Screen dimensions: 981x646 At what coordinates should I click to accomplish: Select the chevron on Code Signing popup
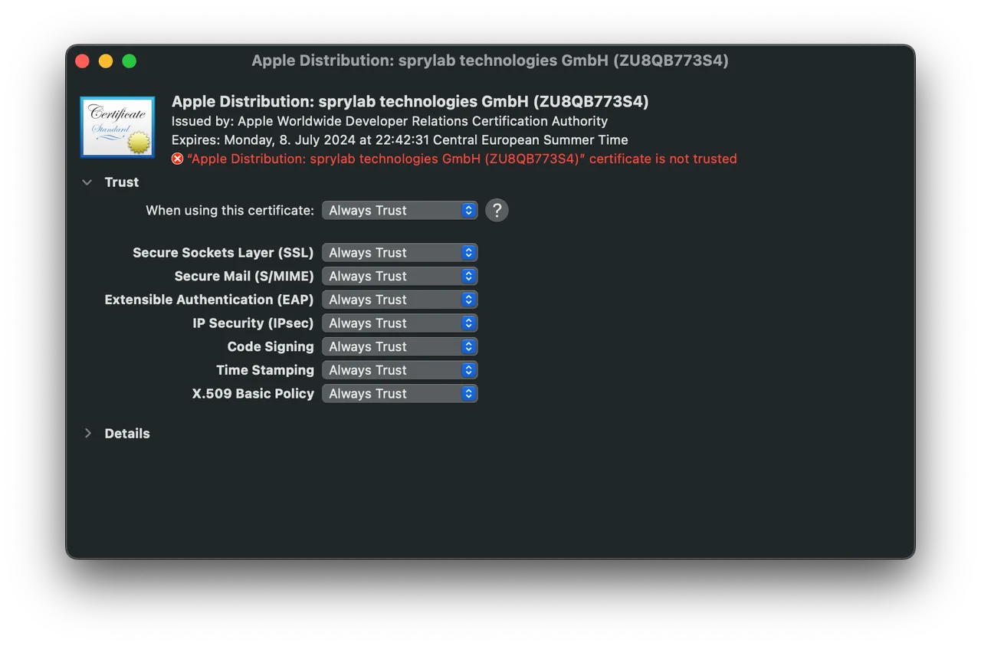(469, 346)
